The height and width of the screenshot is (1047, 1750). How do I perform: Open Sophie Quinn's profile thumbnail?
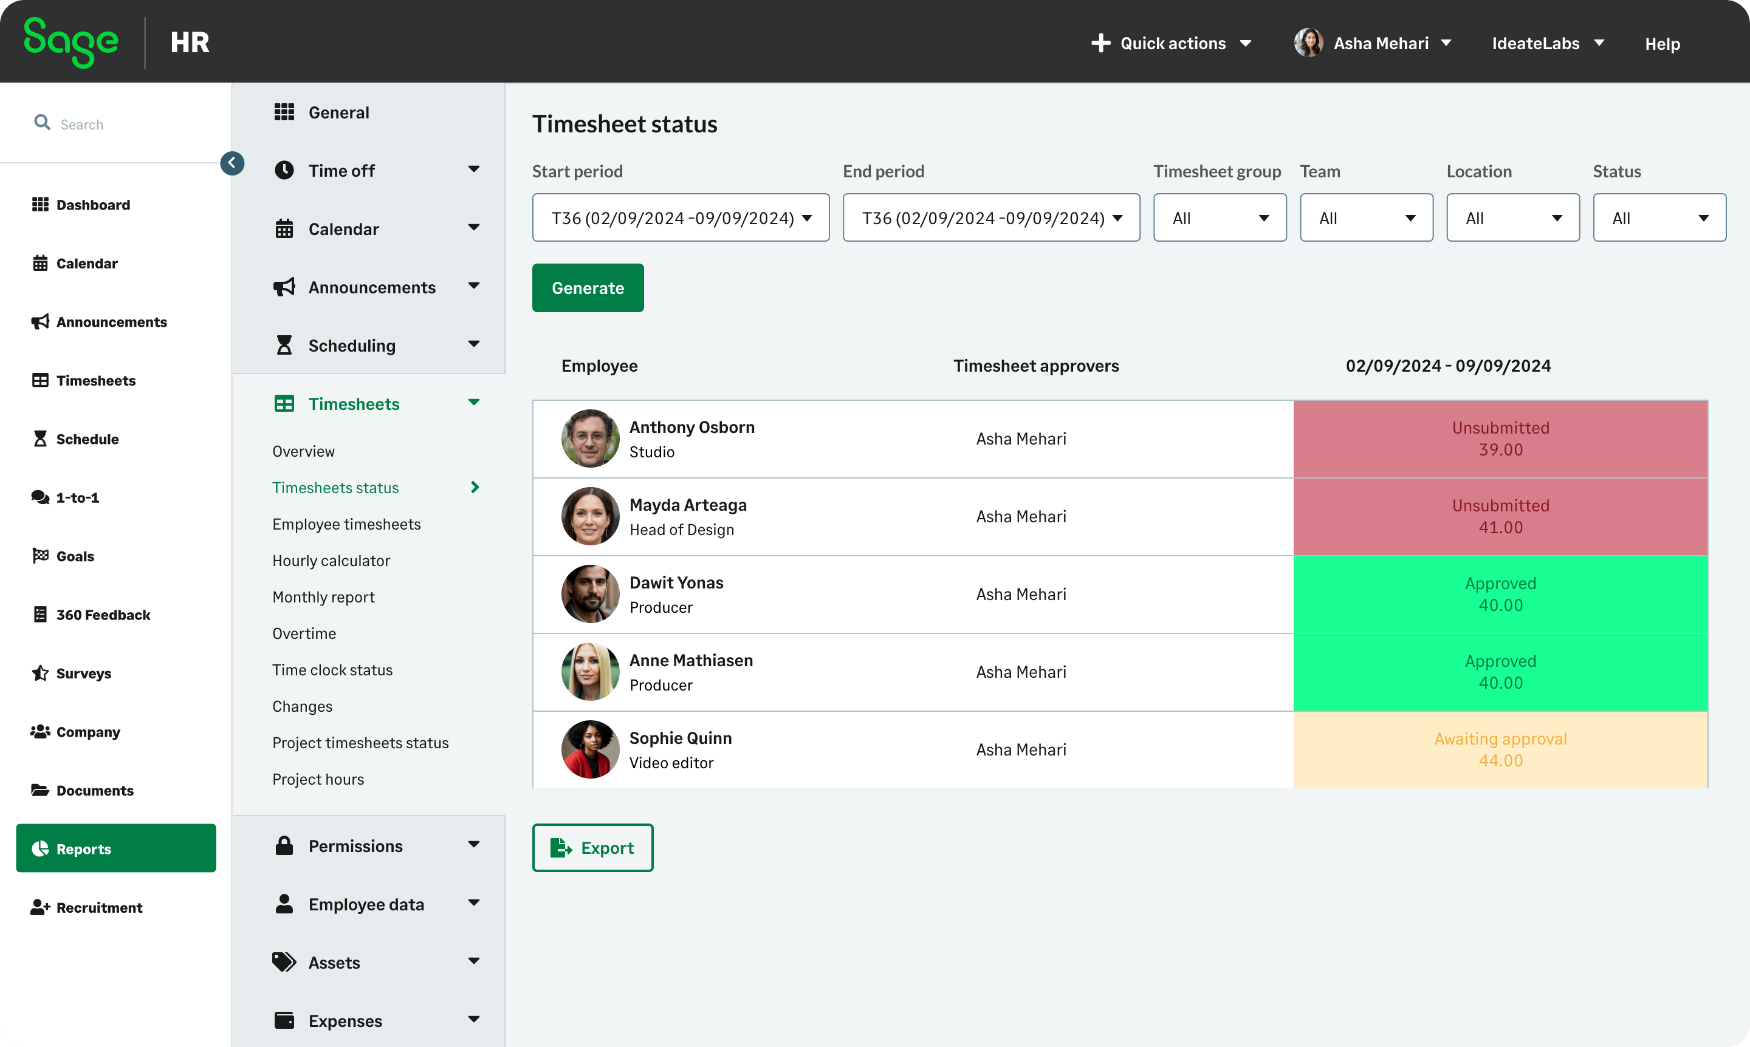pyautogui.click(x=590, y=749)
